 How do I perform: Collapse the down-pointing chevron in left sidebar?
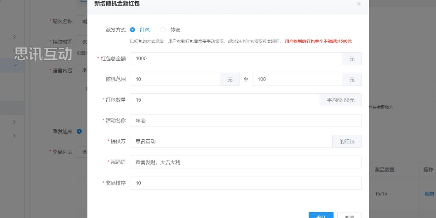(15, 65)
